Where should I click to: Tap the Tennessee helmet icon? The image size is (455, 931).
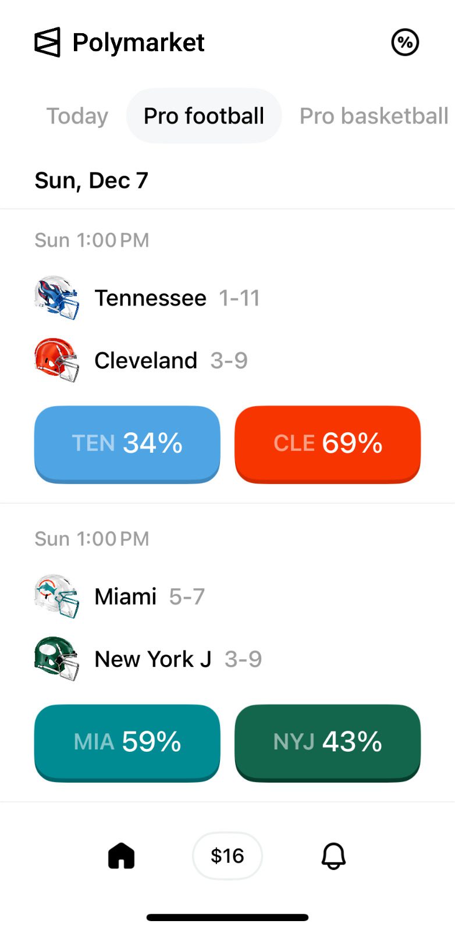pos(56,298)
